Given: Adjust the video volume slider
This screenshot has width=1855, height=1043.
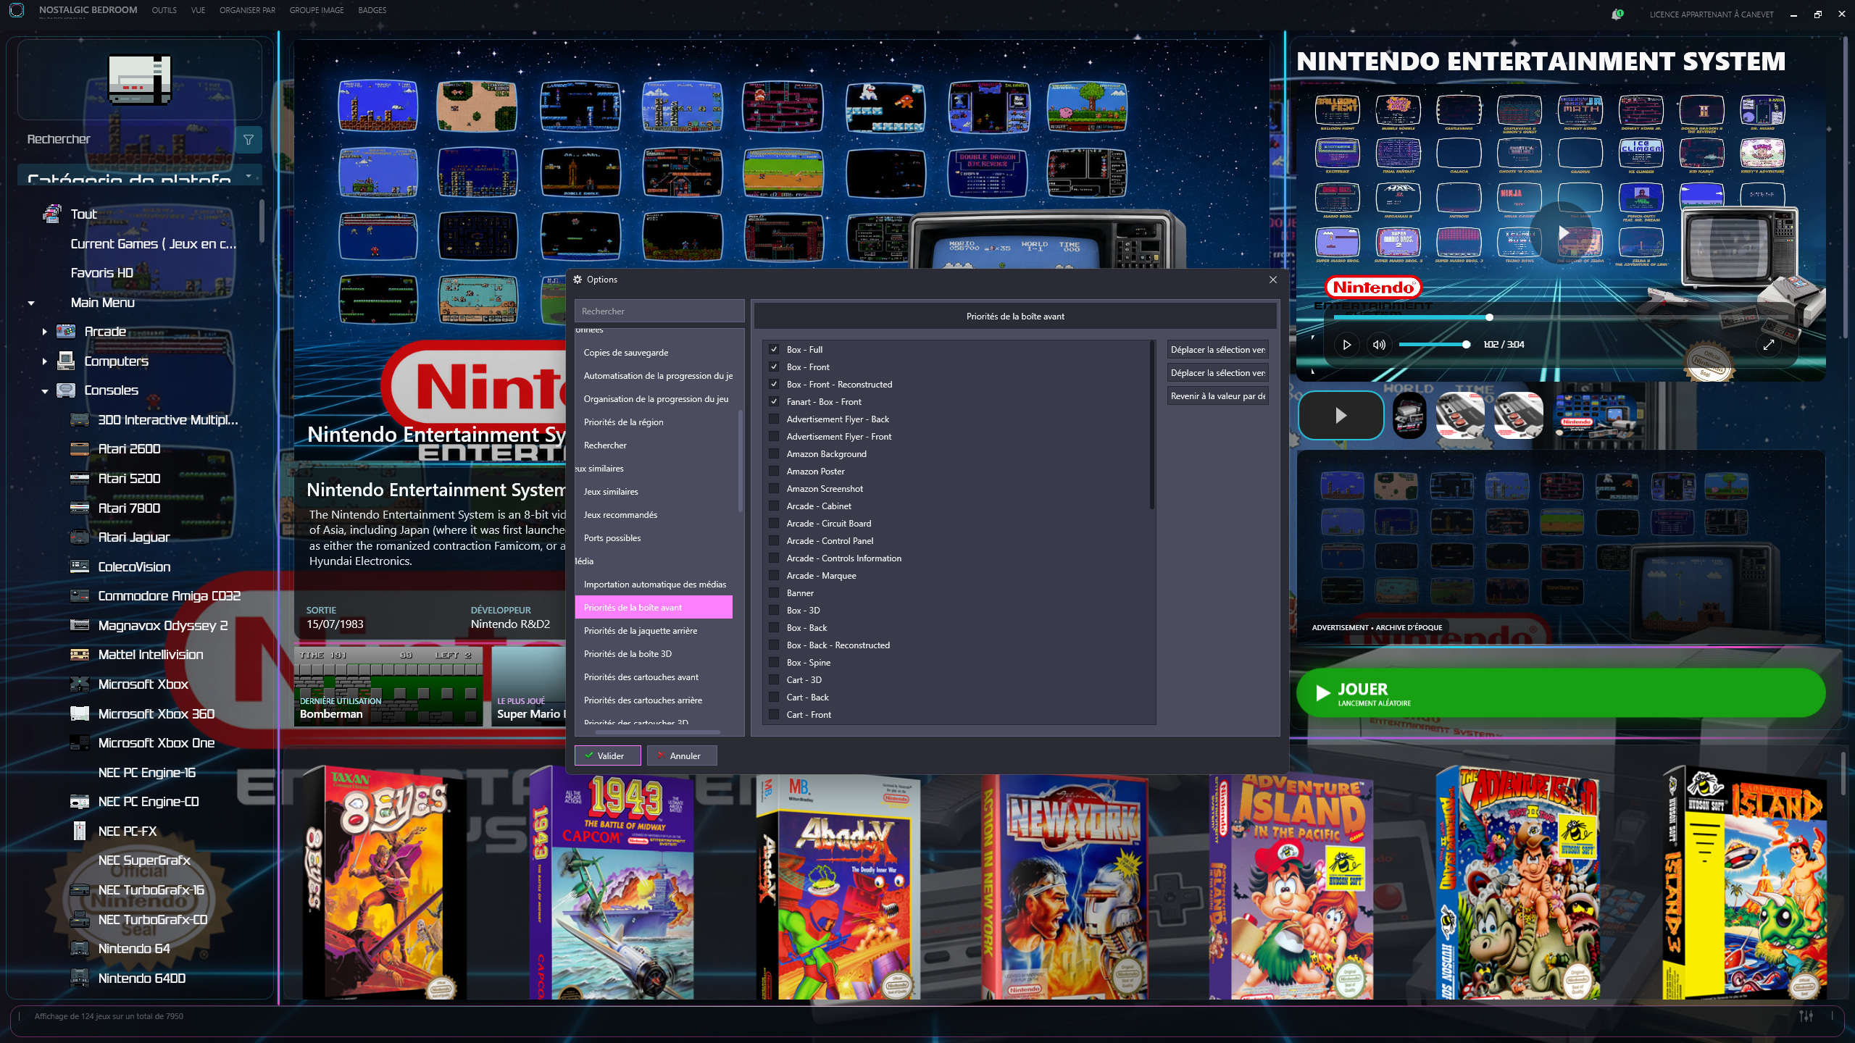Looking at the screenshot, I should tap(1433, 345).
